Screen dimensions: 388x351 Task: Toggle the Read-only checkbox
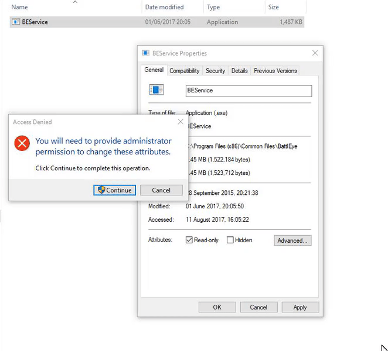pyautogui.click(x=189, y=240)
